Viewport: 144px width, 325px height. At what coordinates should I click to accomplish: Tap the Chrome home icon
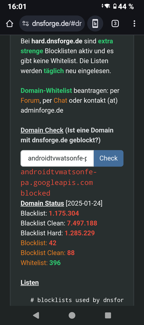(x=10, y=24)
